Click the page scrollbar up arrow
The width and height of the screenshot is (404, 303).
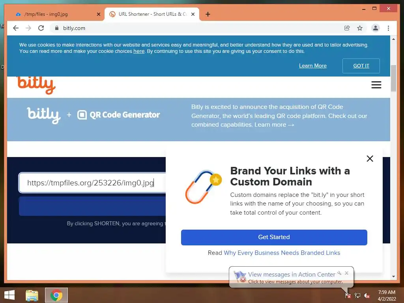pyautogui.click(x=393, y=39)
